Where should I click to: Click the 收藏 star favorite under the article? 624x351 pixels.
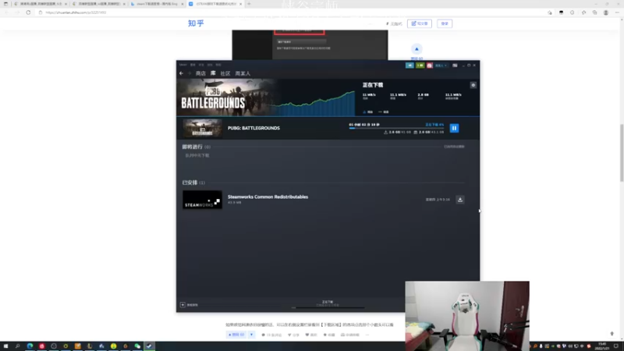[329, 335]
